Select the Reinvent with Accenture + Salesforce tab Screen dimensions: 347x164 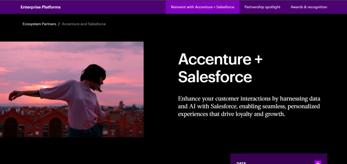[x=202, y=7]
